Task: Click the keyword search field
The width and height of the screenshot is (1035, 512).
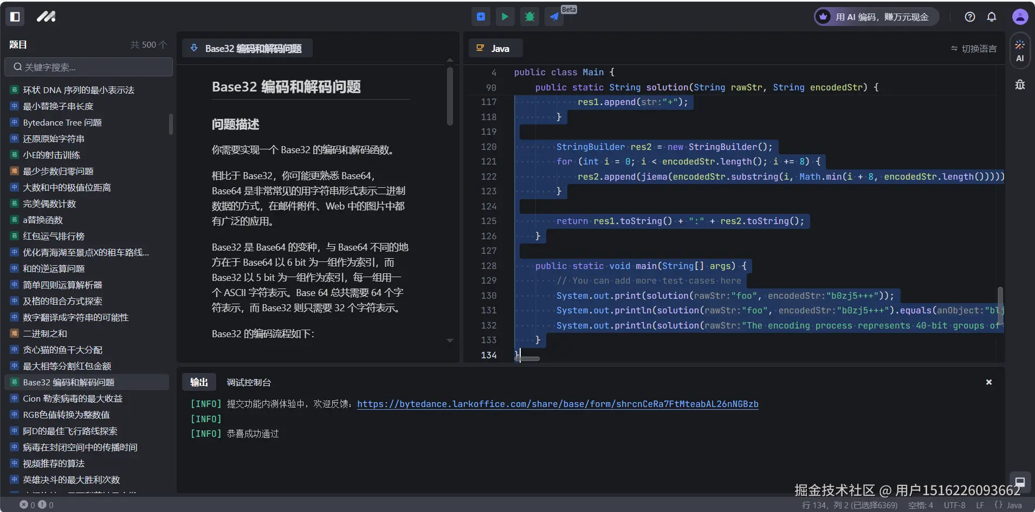Action: pos(89,67)
